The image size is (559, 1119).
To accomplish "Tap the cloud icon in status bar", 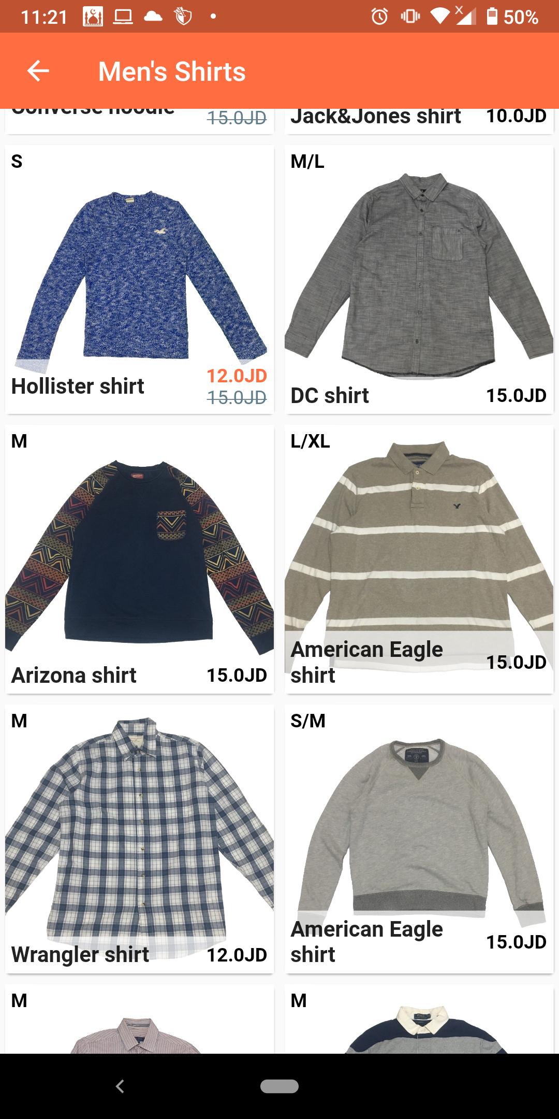I will tap(153, 17).
